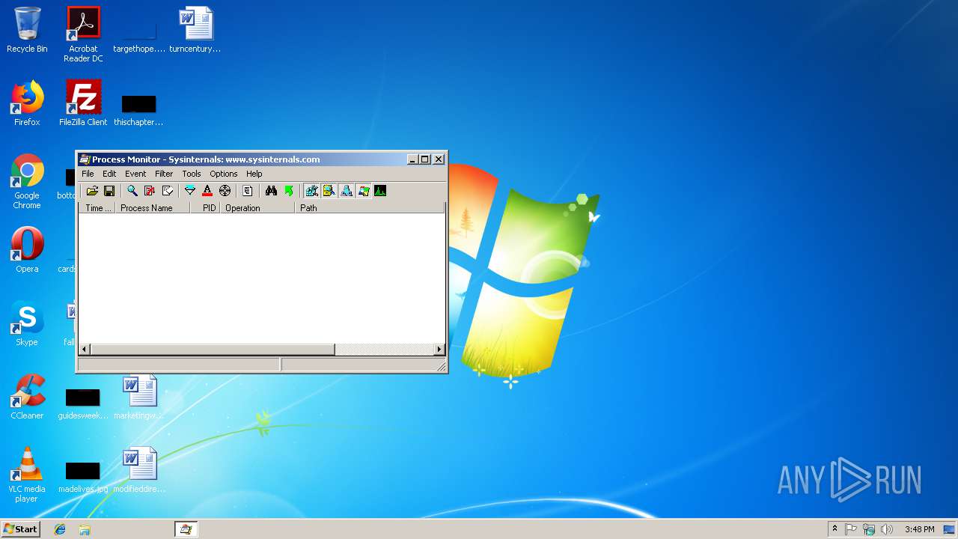Click the green Jump To Object arrow
The width and height of the screenshot is (958, 539).
pos(288,191)
